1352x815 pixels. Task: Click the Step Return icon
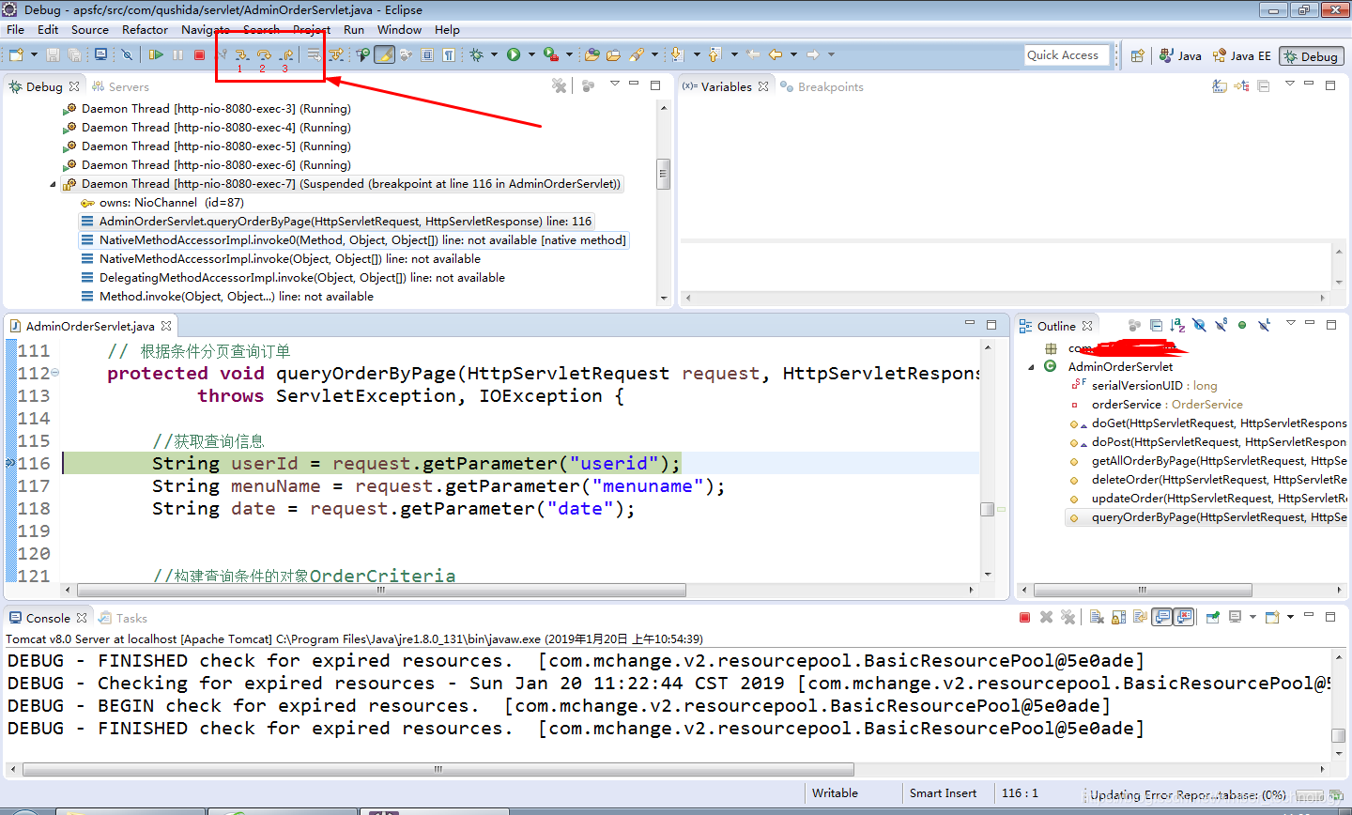click(x=287, y=54)
